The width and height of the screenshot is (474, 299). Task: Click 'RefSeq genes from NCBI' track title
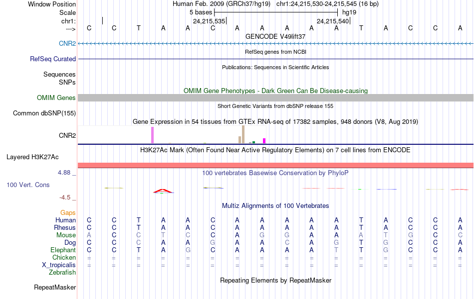(x=276, y=52)
